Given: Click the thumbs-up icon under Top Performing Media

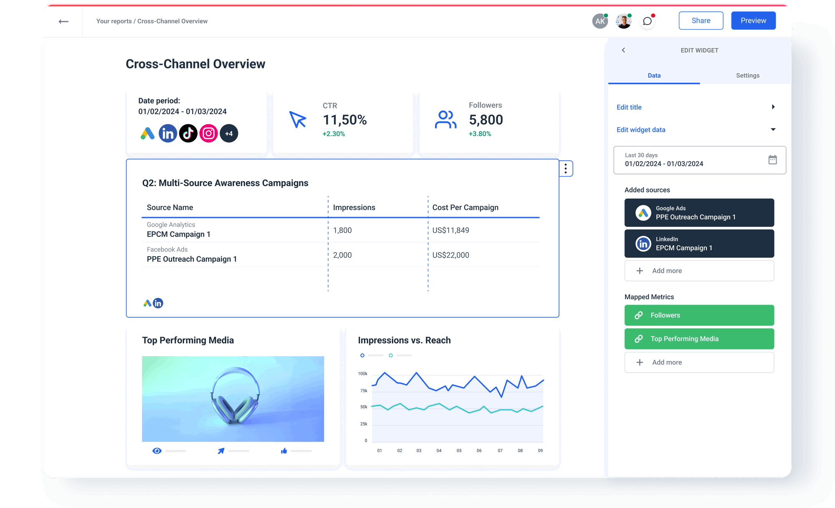Looking at the screenshot, I should click(283, 451).
